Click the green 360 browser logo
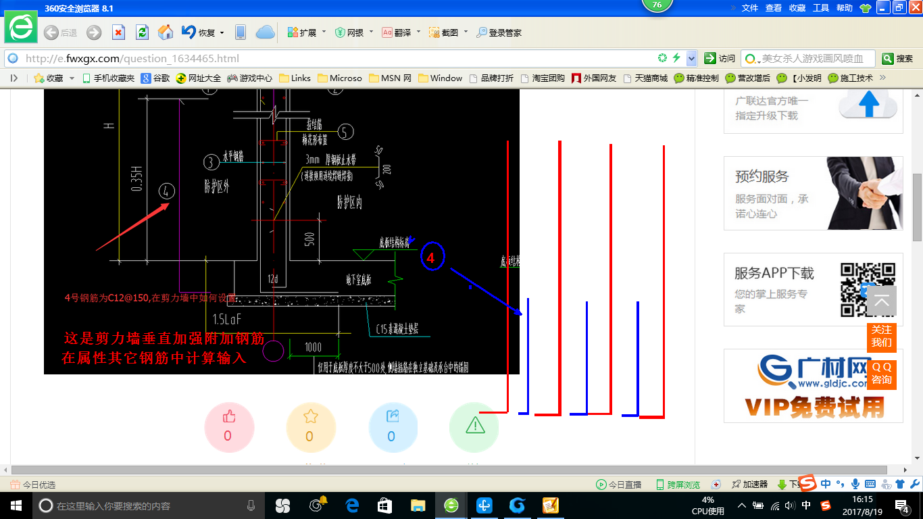 pos(21,28)
